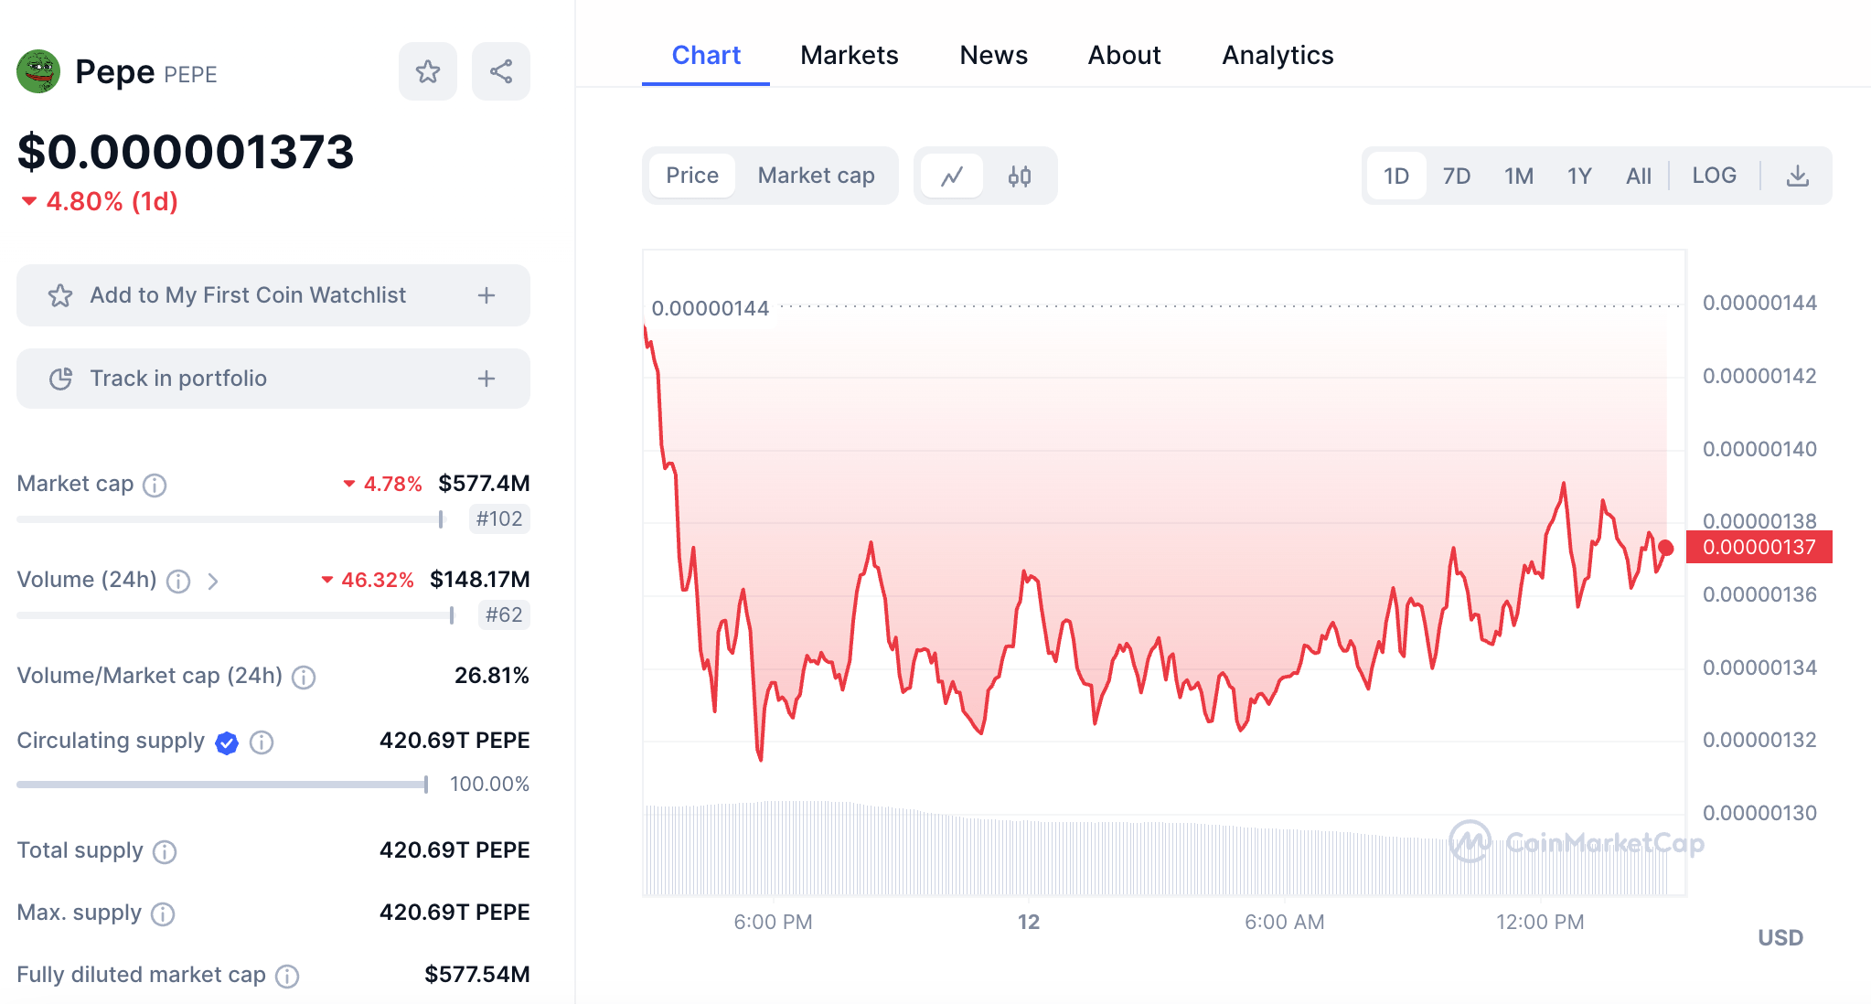Viewport: 1871px width, 1004px height.
Task: Open the Analytics tab
Action: pyautogui.click(x=1278, y=55)
